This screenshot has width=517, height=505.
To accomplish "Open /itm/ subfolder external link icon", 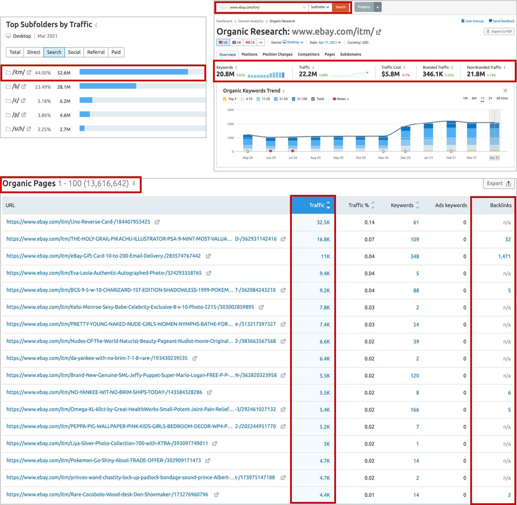I will click(29, 73).
